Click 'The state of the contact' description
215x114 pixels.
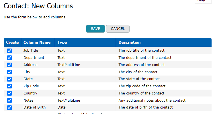[139, 79]
